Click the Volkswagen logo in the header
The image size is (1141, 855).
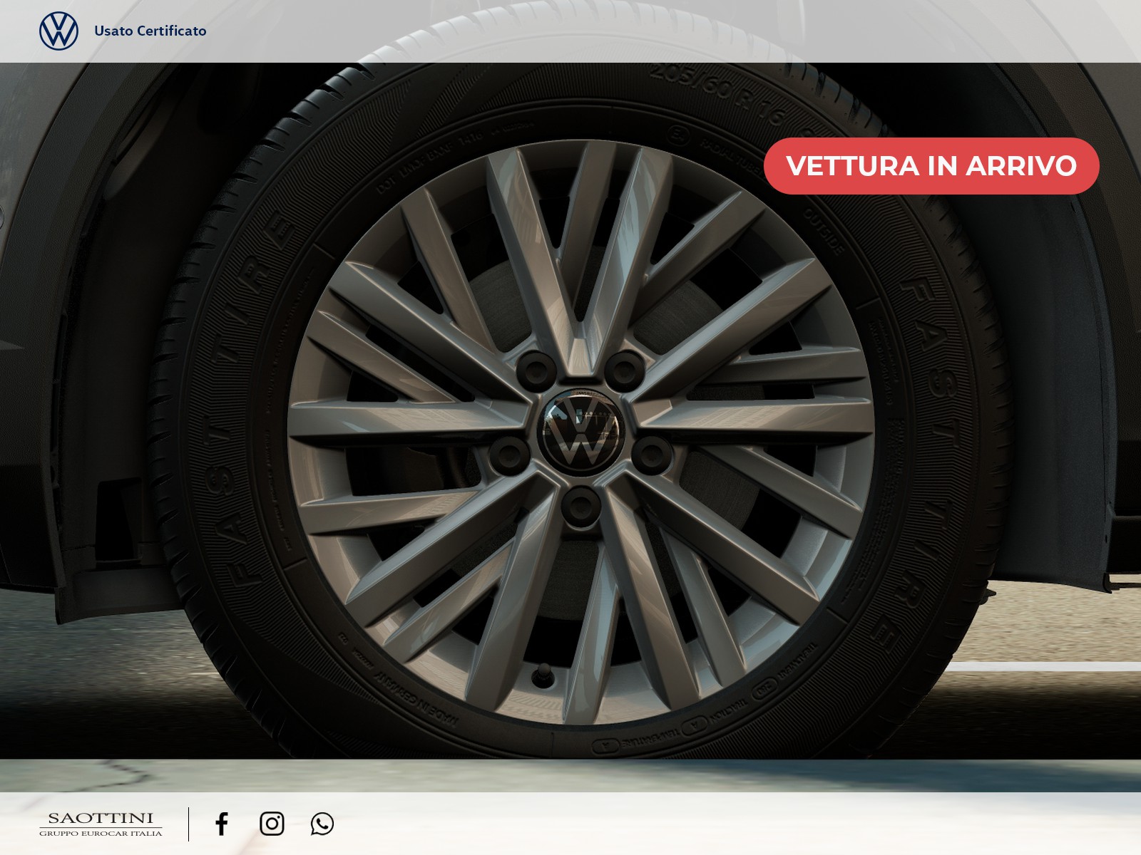58,31
